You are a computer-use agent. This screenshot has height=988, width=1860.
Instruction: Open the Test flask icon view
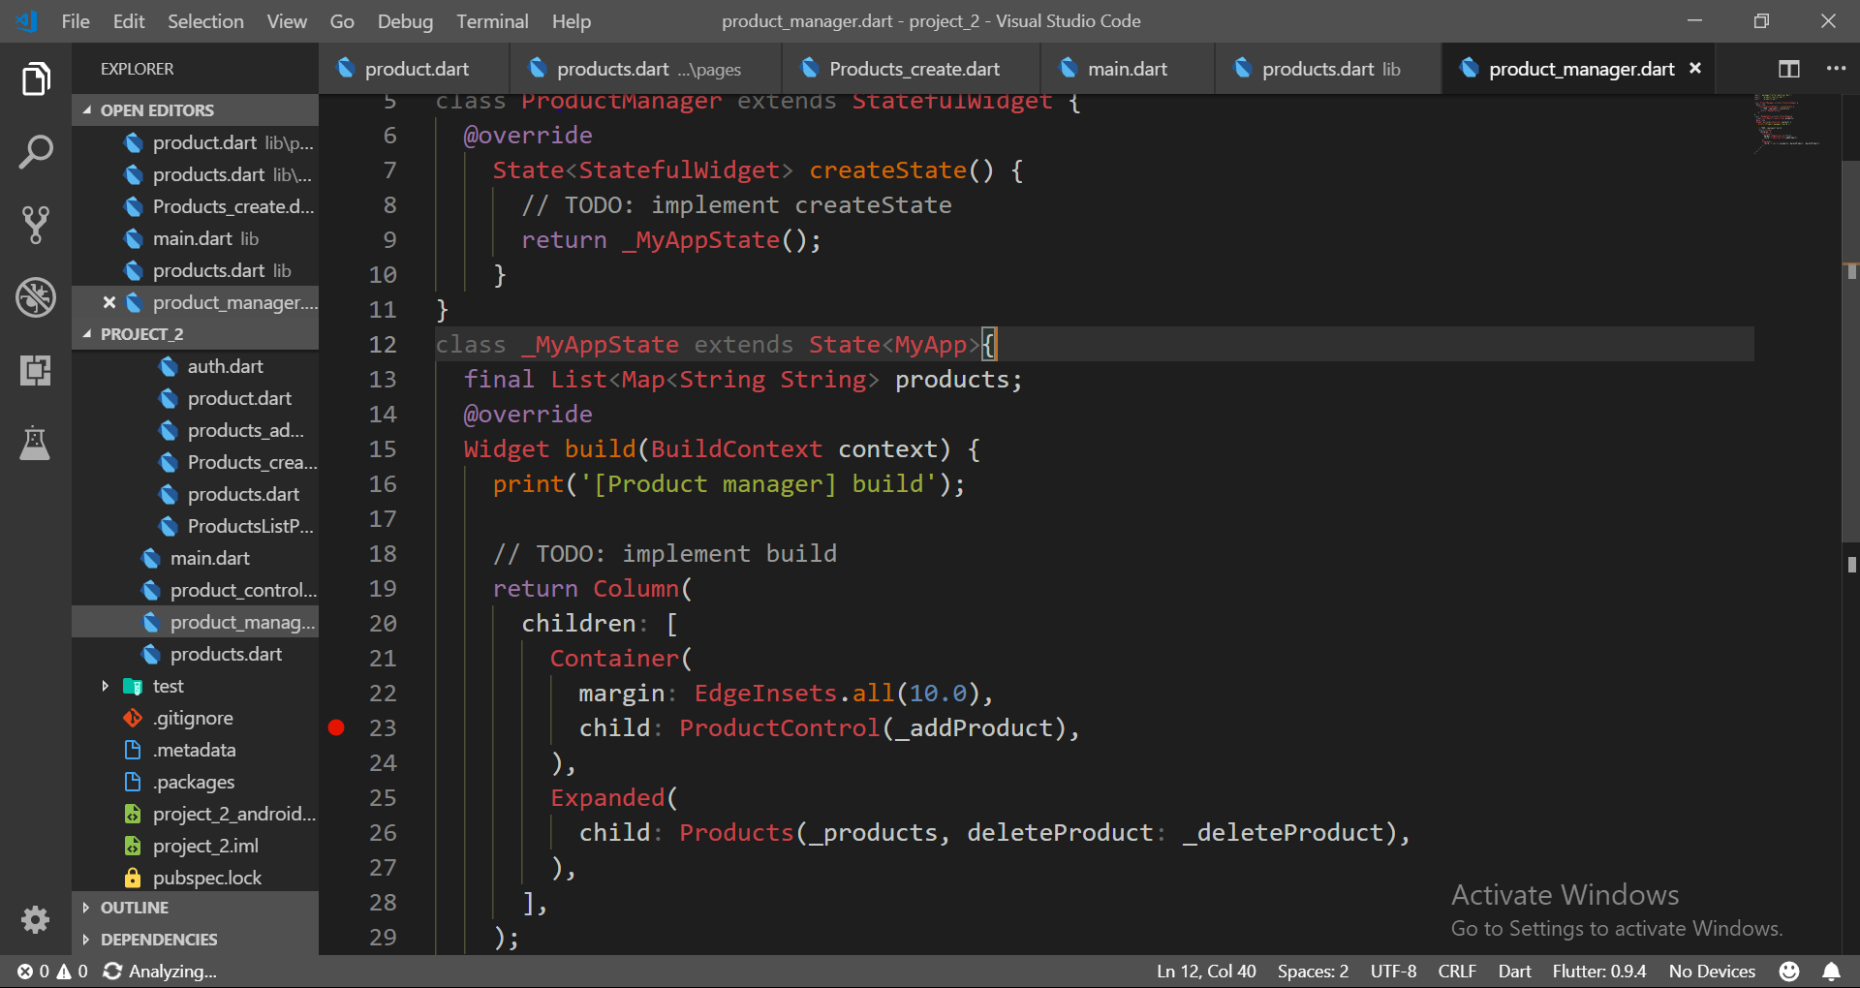(x=36, y=443)
